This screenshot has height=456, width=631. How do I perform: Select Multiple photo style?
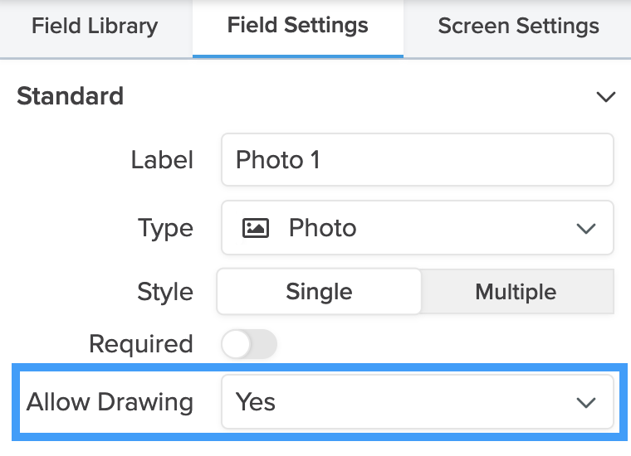516,292
